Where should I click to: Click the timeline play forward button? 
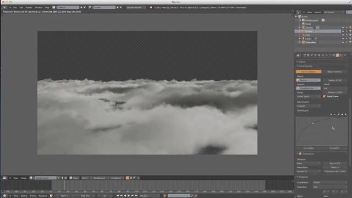coord(129,196)
